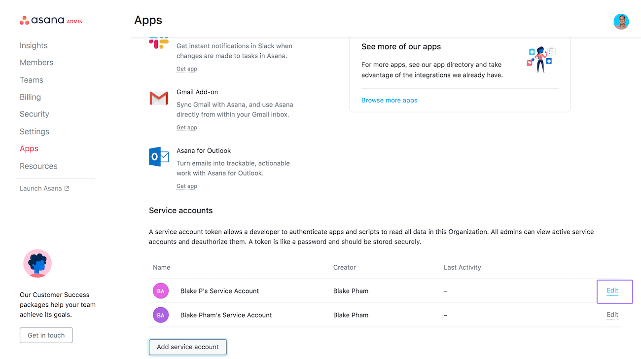Screen dimensions: 641x359
Task: Click the Apps page title
Action: click(148, 20)
